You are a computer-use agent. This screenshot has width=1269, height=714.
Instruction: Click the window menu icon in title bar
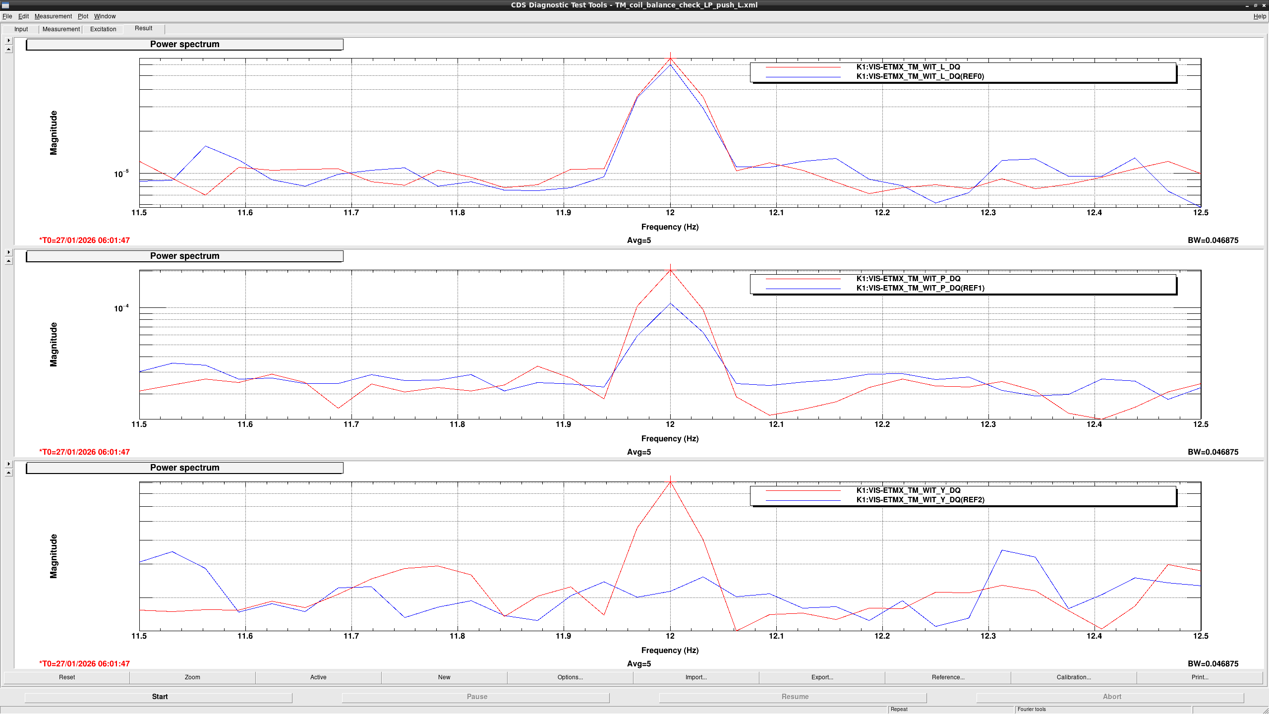(x=5, y=5)
